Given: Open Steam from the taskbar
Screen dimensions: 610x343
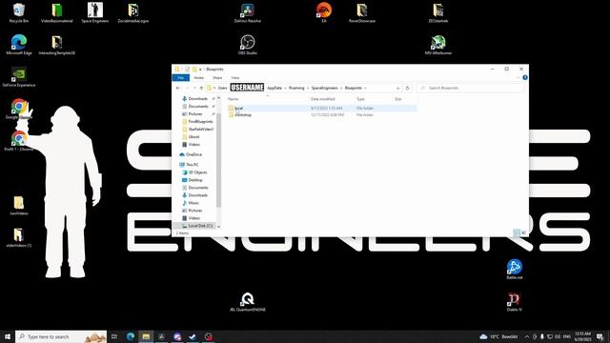Looking at the screenshot, I should pyautogui.click(x=193, y=336).
